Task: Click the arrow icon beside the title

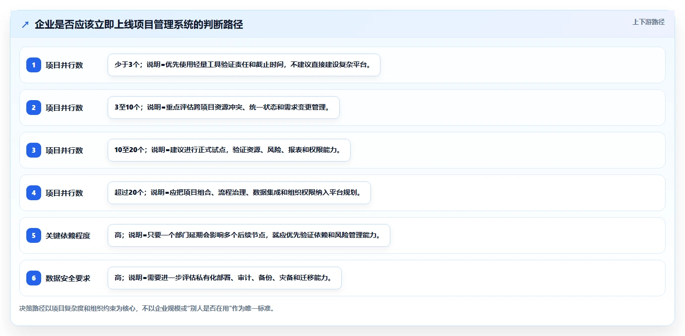Action: click(x=25, y=24)
